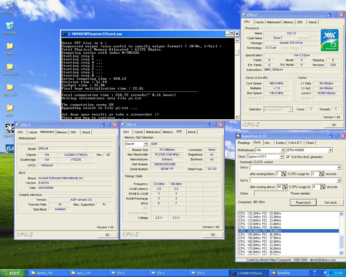Switch to Readings tab in SpeedFan
The height and width of the screenshot is (277, 346).
coord(244,143)
